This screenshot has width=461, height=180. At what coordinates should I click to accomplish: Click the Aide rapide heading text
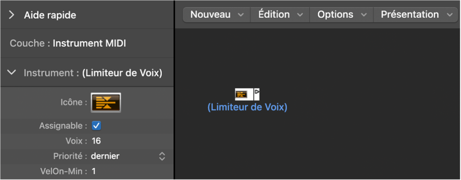tap(50, 15)
